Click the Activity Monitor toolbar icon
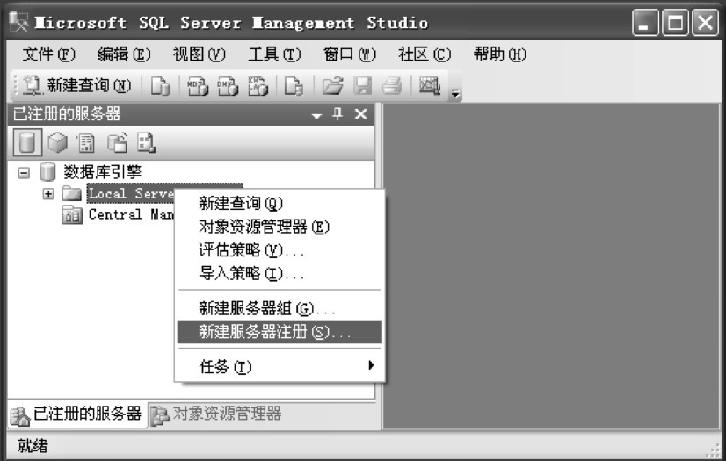The image size is (726, 461). pyautogui.click(x=429, y=86)
